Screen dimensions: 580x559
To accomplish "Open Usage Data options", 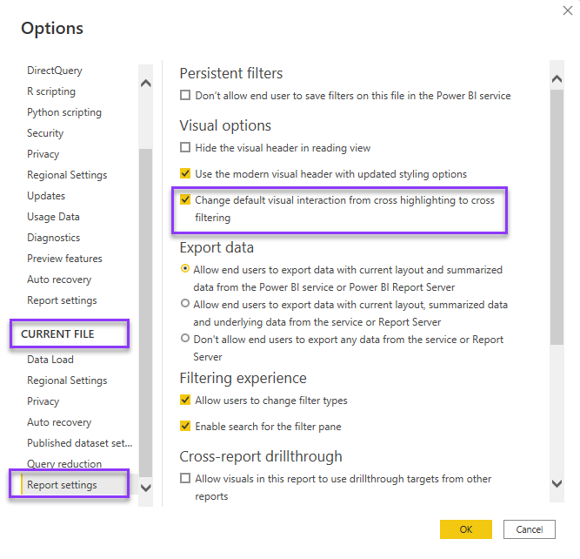I will (53, 217).
